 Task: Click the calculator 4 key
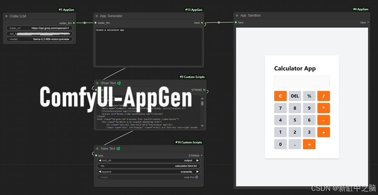tap(281, 120)
